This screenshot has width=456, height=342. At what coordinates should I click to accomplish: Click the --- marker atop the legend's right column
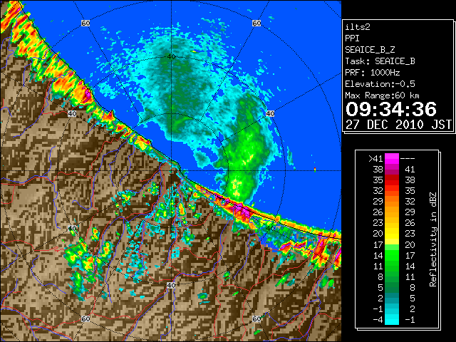pos(408,158)
